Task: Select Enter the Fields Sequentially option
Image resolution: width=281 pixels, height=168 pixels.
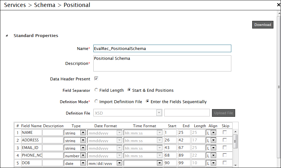Action: (x=147, y=102)
